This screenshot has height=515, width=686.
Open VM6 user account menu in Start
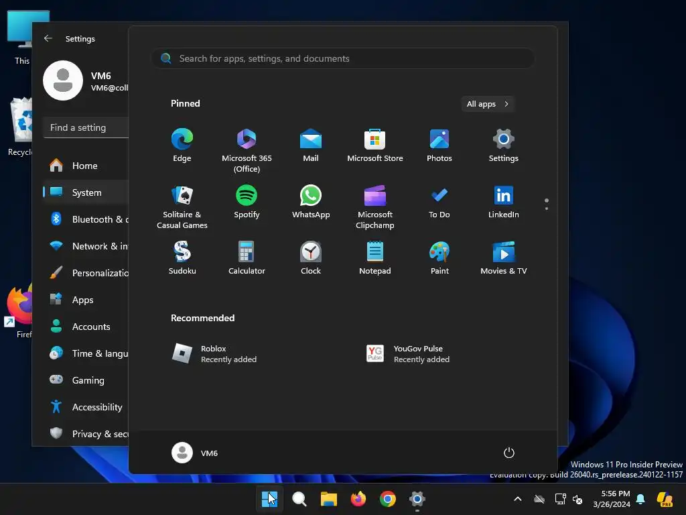point(195,453)
